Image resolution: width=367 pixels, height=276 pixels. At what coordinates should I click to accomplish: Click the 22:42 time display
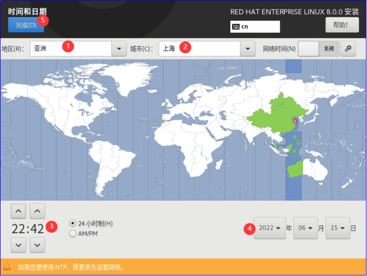click(27, 229)
